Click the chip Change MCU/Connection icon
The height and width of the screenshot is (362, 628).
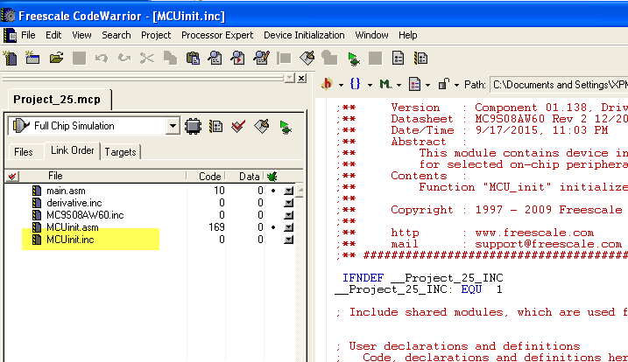point(193,127)
